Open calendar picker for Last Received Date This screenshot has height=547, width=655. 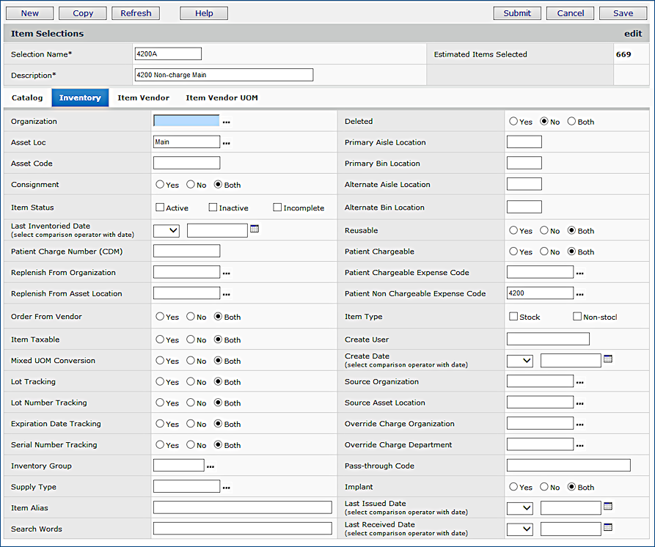click(x=607, y=528)
